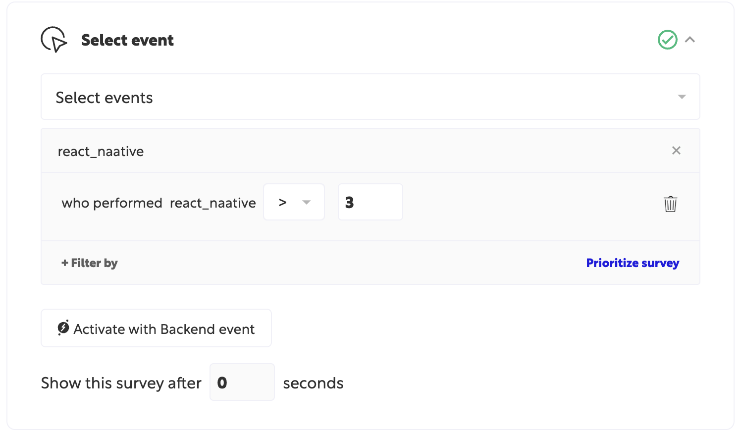Click the event count field showing 3
Image resolution: width=741 pixels, height=436 pixels.
pyautogui.click(x=370, y=202)
